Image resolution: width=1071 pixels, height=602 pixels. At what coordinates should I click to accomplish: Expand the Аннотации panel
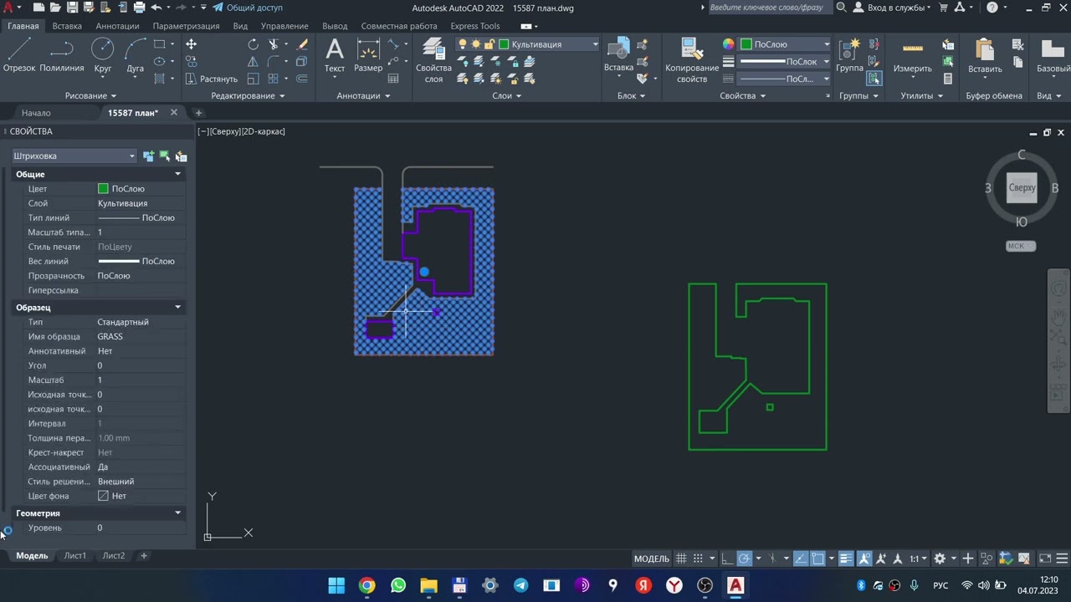click(363, 96)
